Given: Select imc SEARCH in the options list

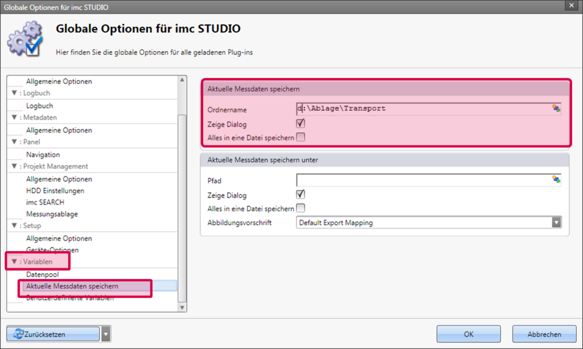Looking at the screenshot, I should coord(46,202).
